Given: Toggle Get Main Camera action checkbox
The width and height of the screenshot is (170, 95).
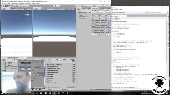Looking at the screenshot, I should click(x=47, y=66).
